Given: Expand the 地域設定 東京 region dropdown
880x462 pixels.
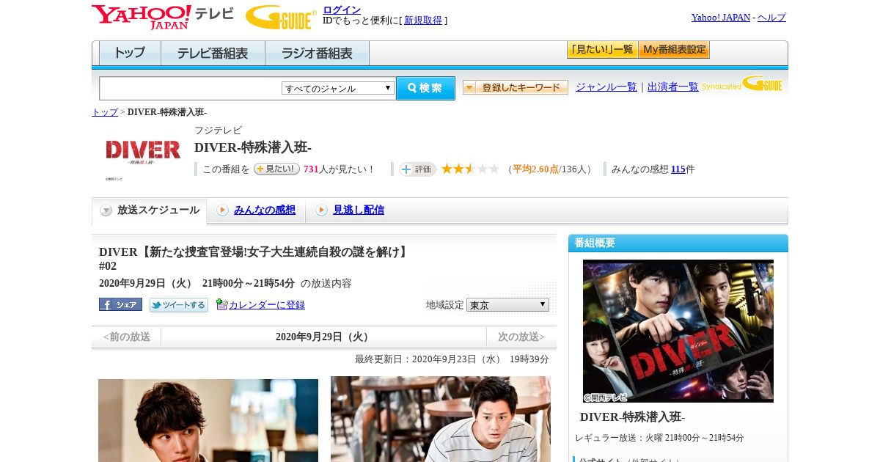Looking at the screenshot, I should pos(507,304).
